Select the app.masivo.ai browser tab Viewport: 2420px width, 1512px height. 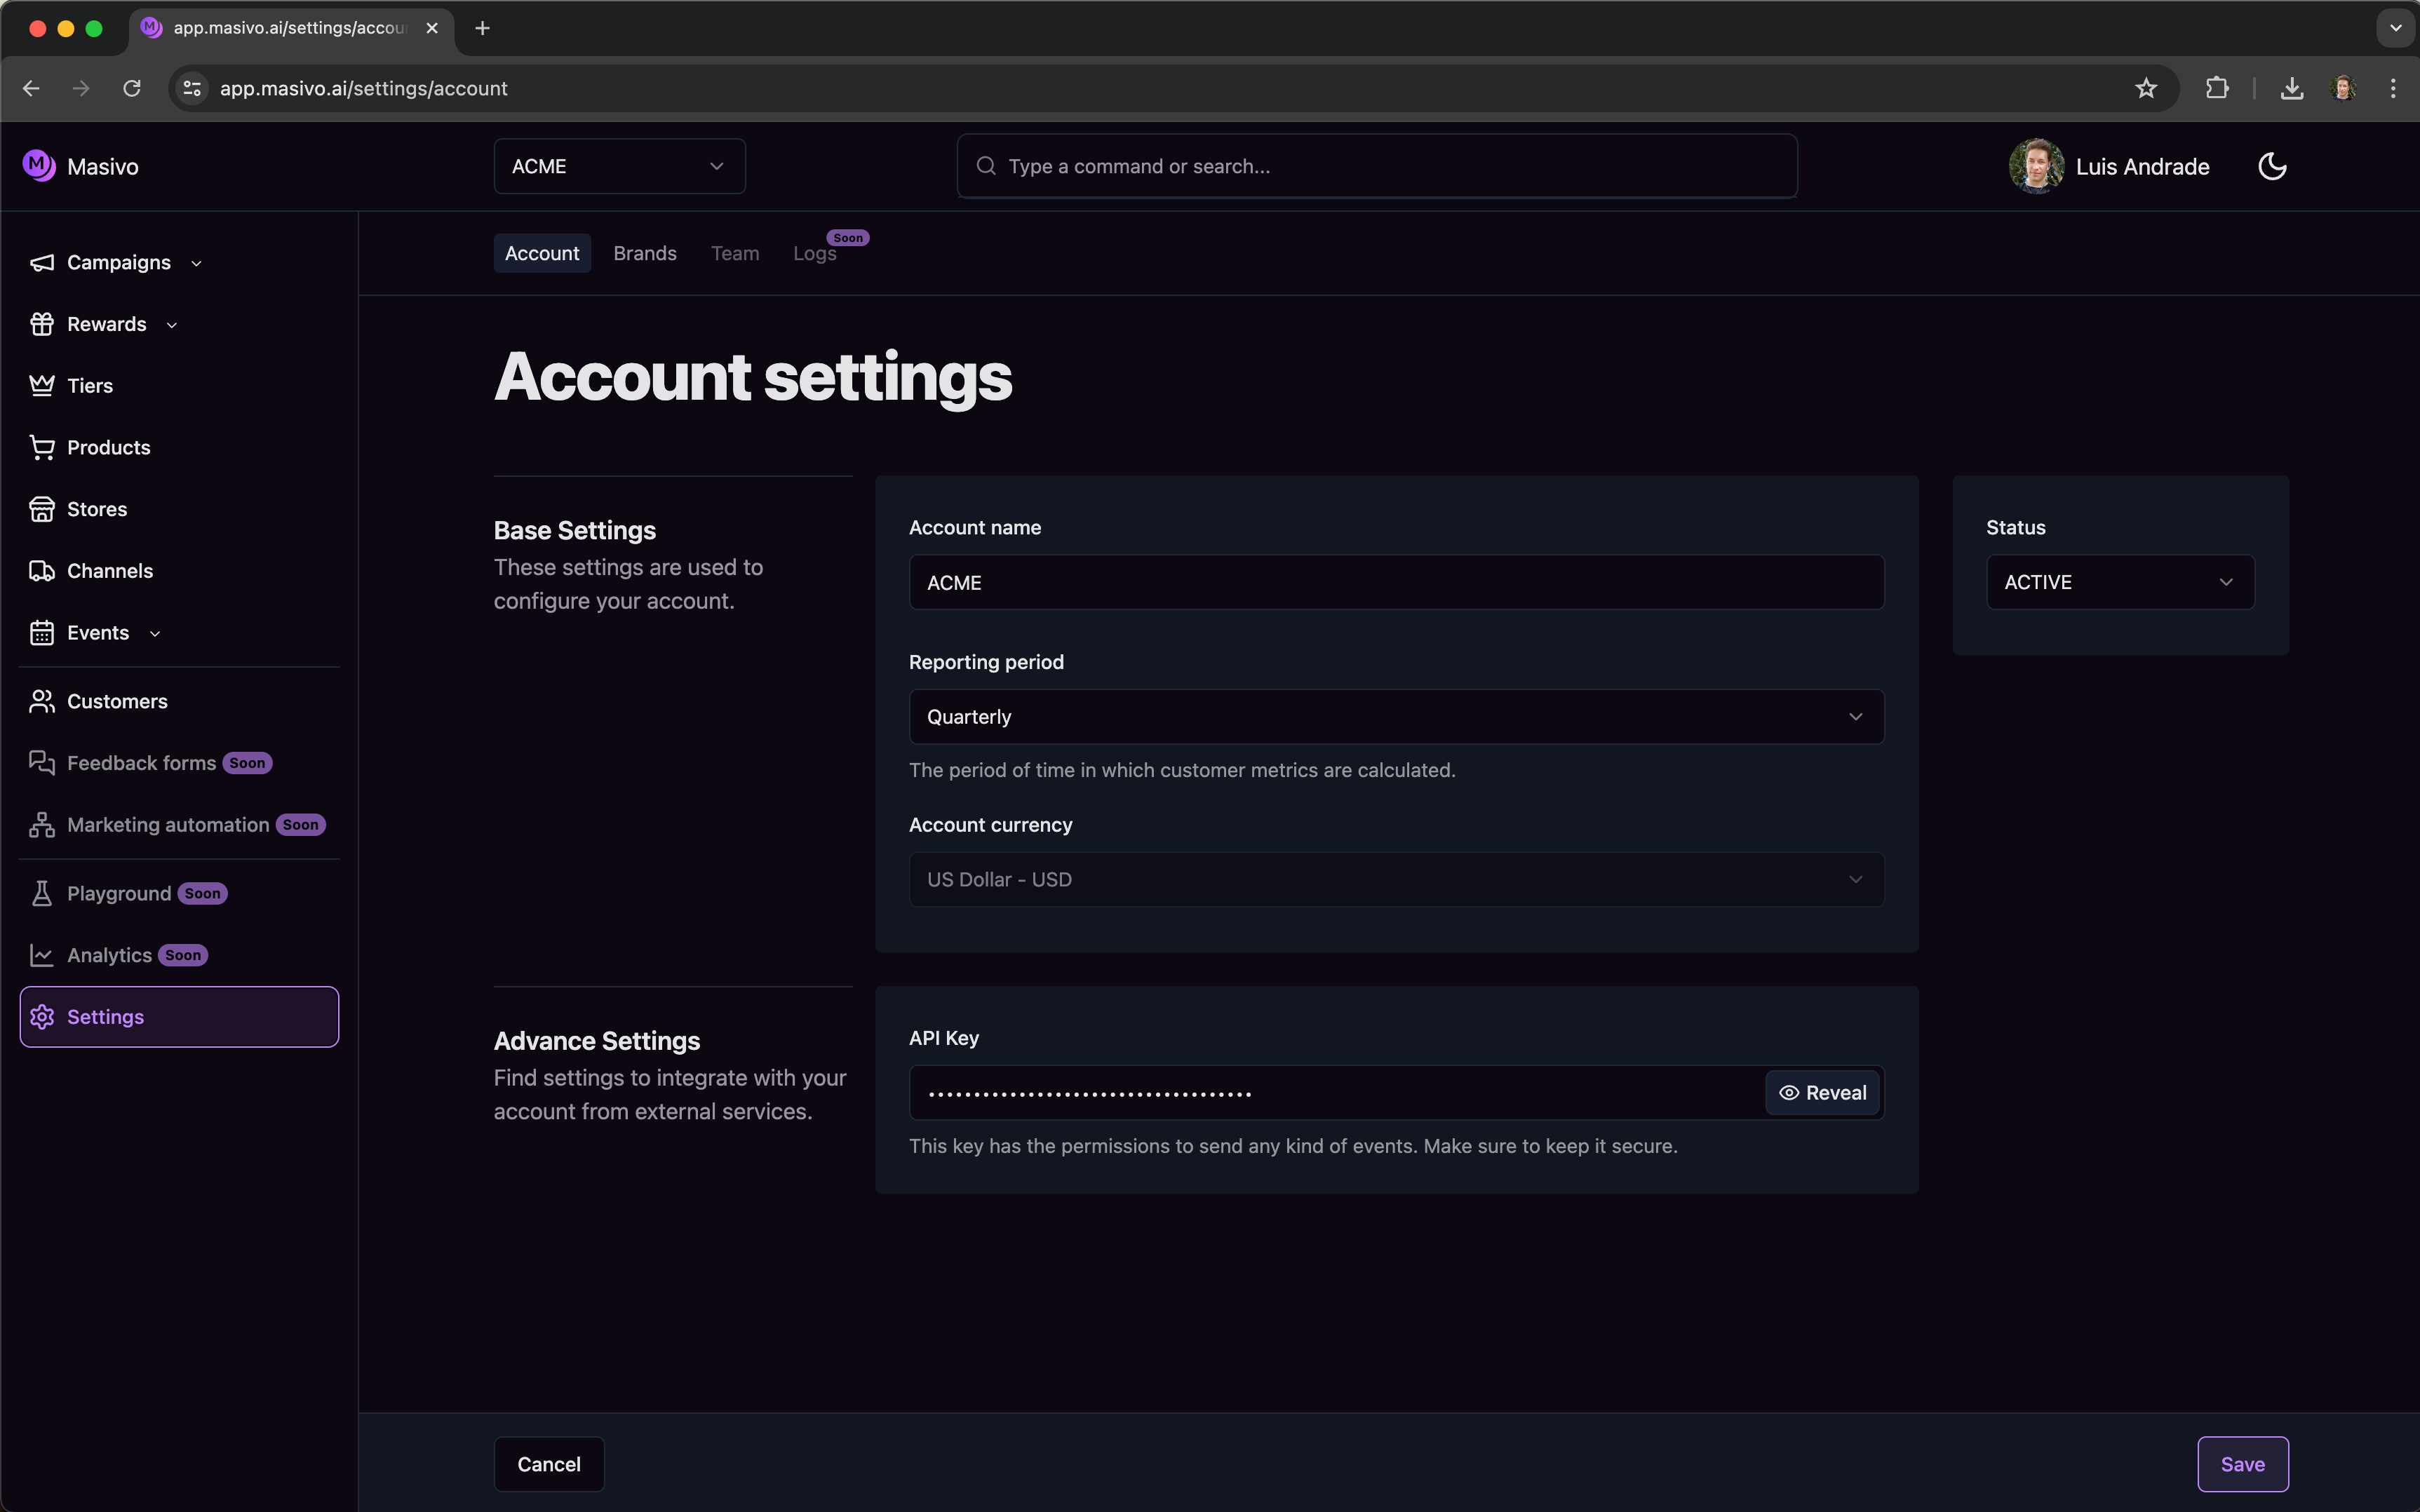(290, 28)
